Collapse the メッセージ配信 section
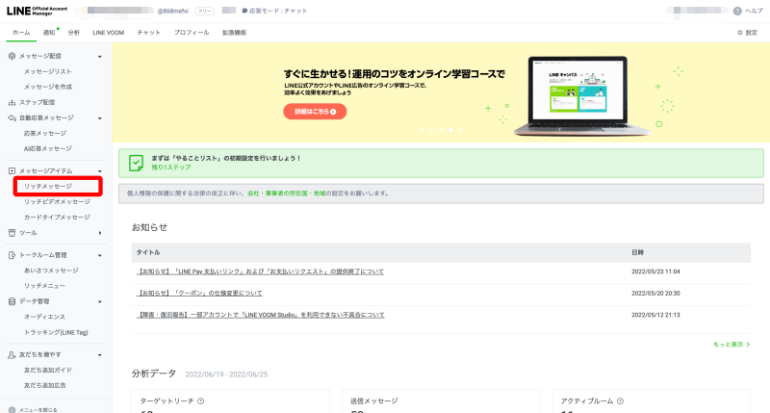Image resolution: width=770 pixels, height=413 pixels. 100,57
